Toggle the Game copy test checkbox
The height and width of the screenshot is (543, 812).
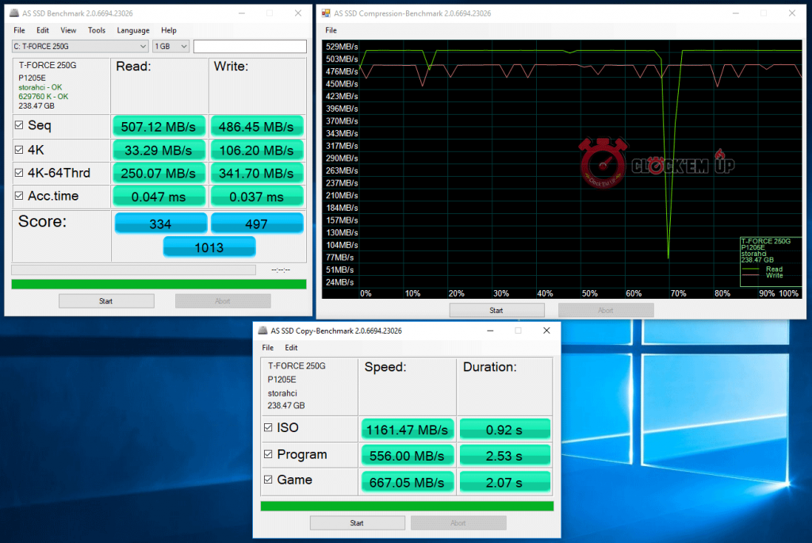tap(268, 480)
